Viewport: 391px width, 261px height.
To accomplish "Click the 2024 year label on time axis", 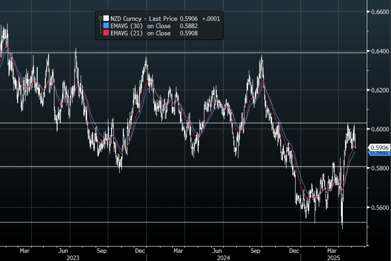I will pos(224,258).
